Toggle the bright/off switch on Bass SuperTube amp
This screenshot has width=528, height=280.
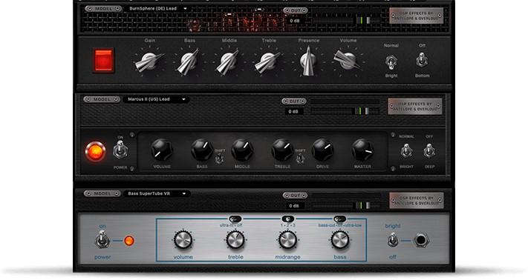(393, 241)
